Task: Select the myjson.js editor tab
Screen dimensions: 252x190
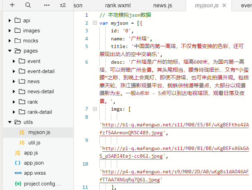Action: click(207, 6)
